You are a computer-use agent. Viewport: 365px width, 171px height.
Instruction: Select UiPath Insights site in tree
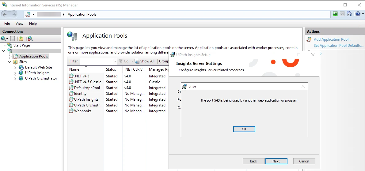tap(37, 73)
